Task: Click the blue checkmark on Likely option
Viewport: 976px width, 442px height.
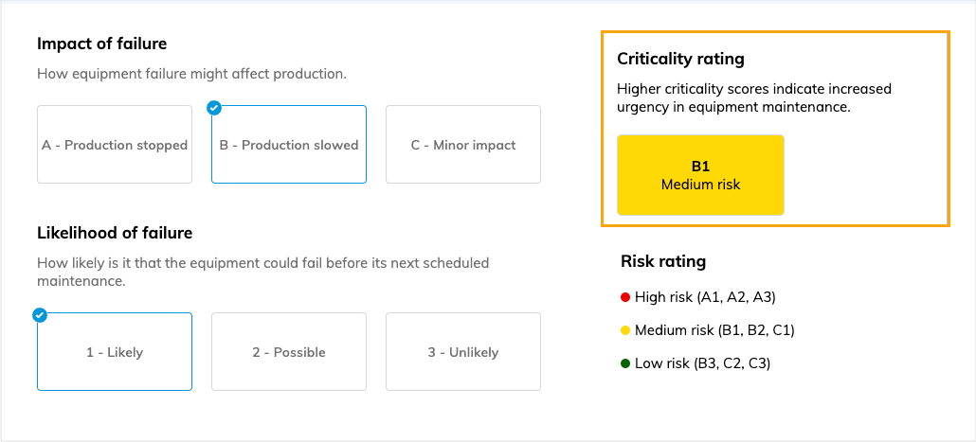Action: point(40,315)
